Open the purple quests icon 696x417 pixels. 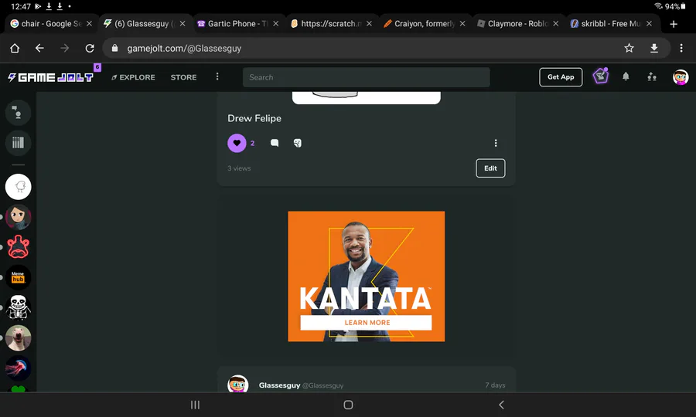coord(601,76)
